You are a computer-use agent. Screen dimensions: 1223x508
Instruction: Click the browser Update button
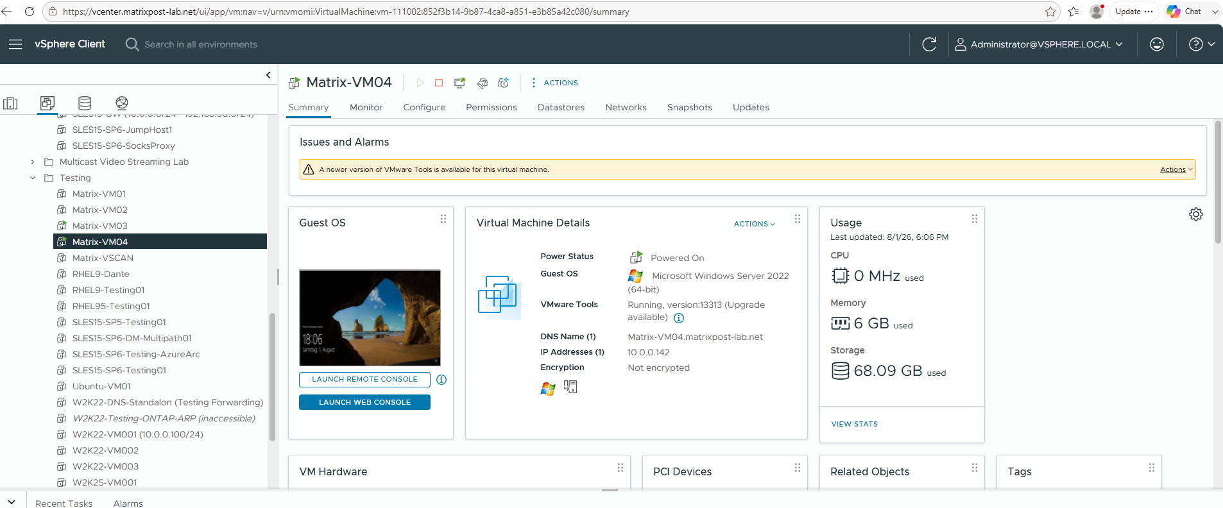1134,12
